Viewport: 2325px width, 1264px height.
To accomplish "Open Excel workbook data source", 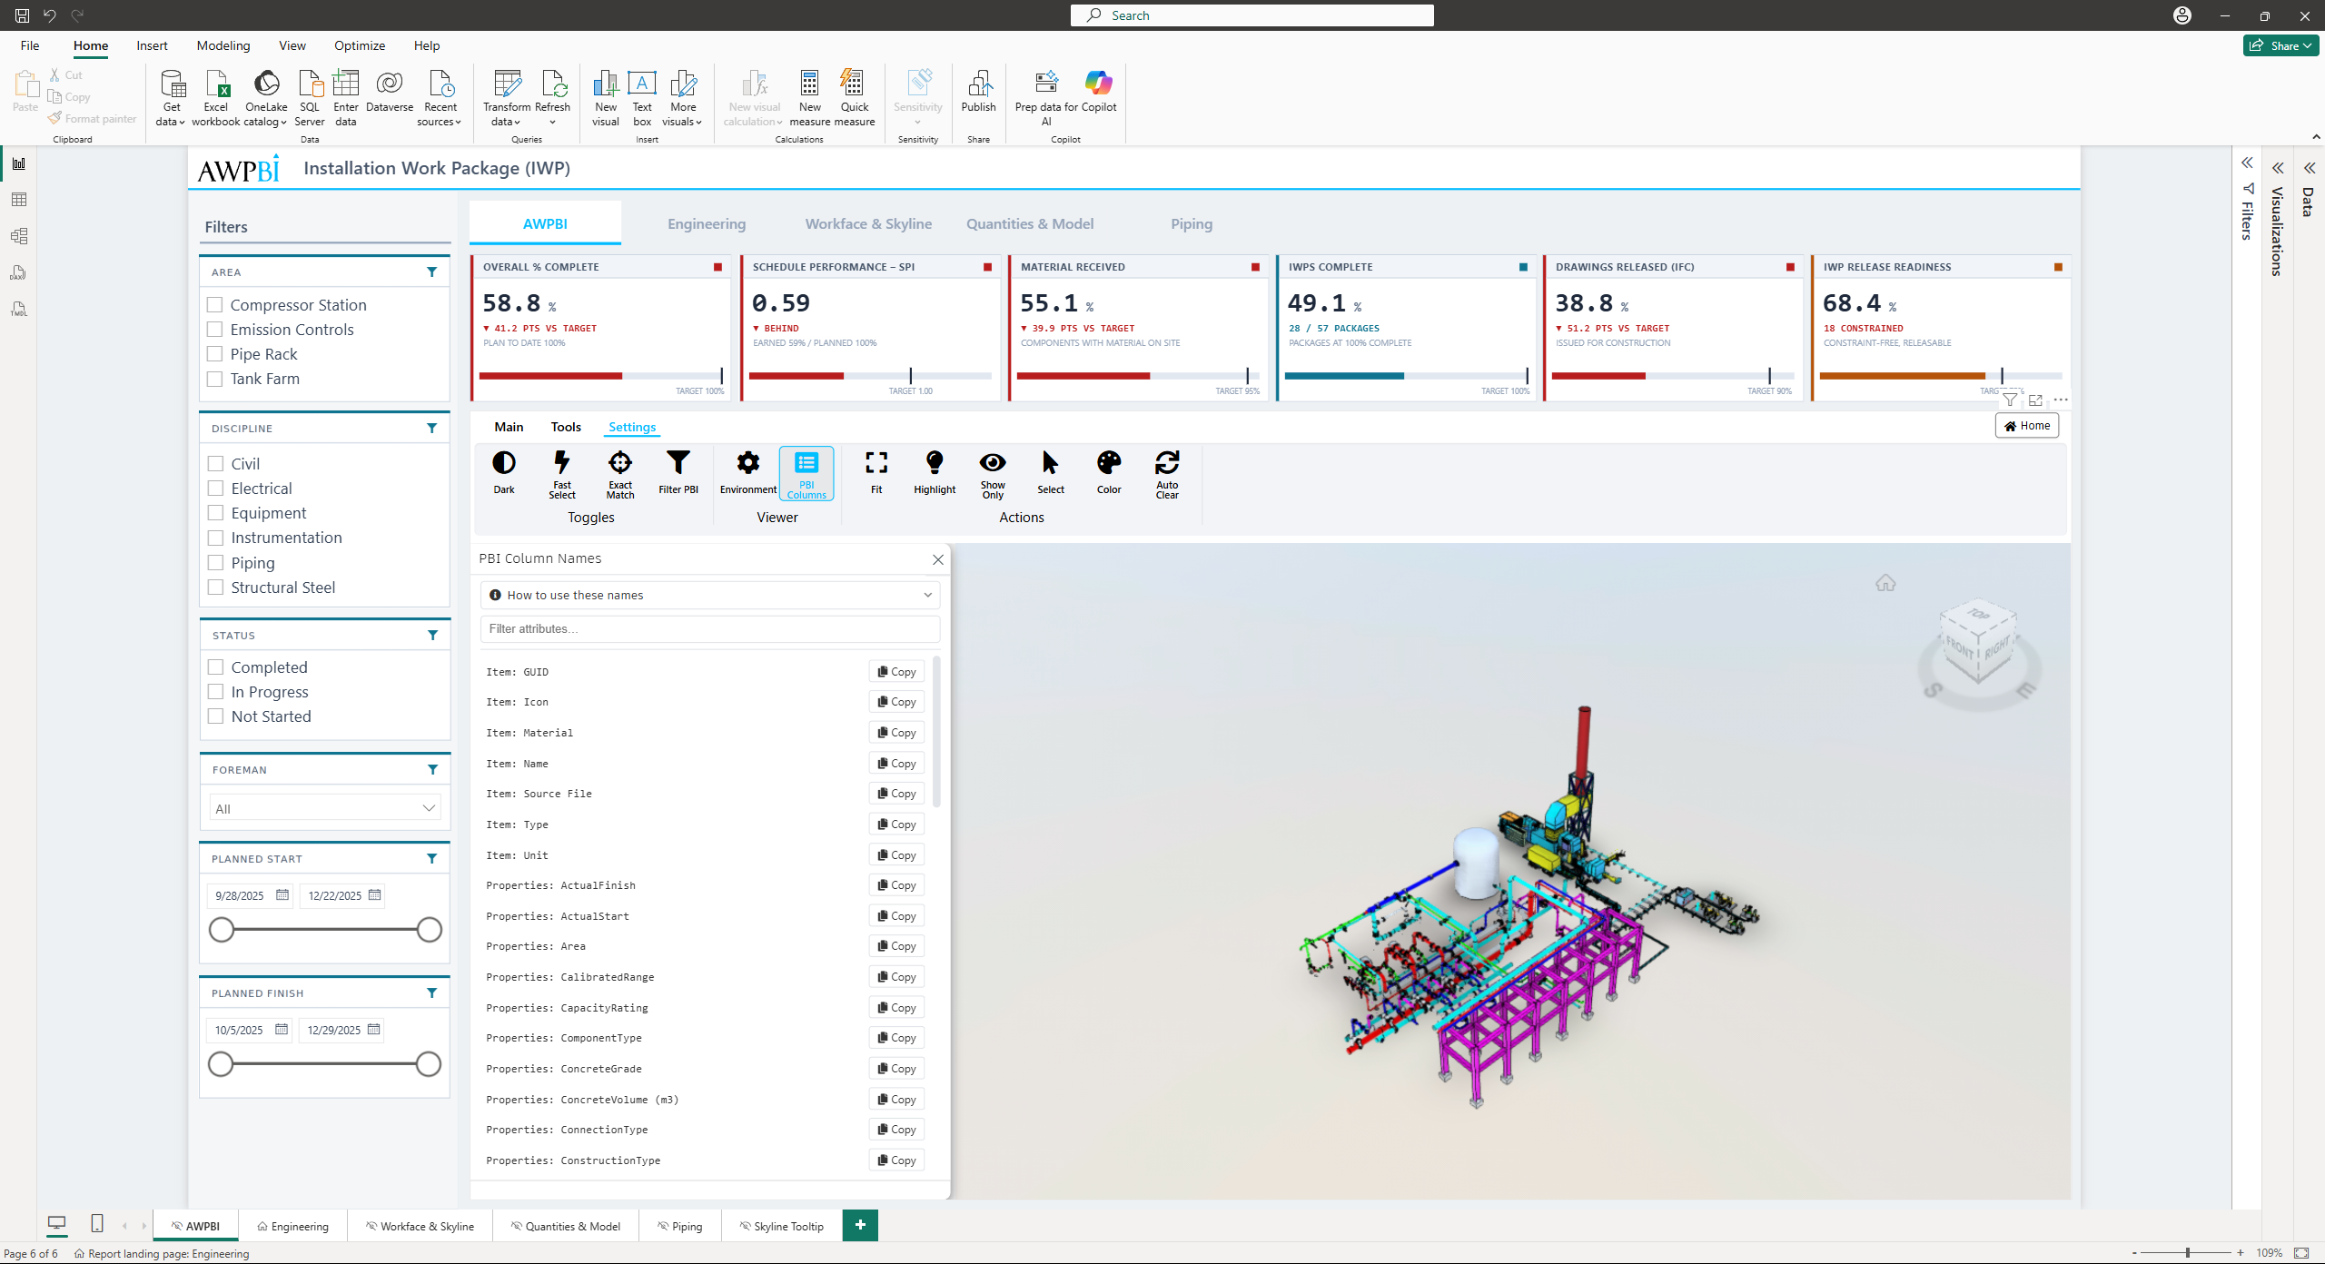I will pyautogui.click(x=216, y=98).
